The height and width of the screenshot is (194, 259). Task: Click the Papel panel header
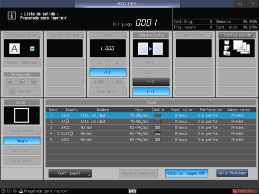click(x=151, y=102)
